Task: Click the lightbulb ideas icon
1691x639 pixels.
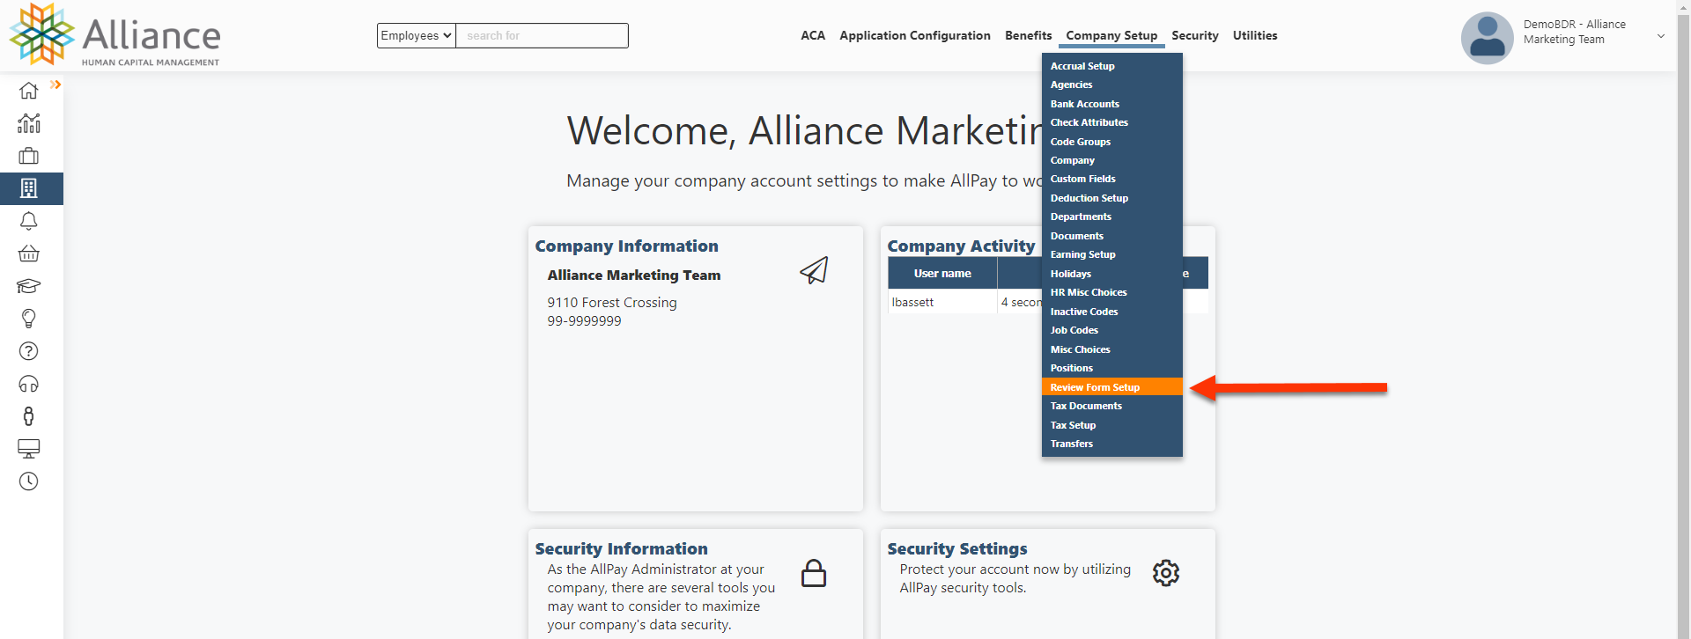Action: pyautogui.click(x=28, y=319)
